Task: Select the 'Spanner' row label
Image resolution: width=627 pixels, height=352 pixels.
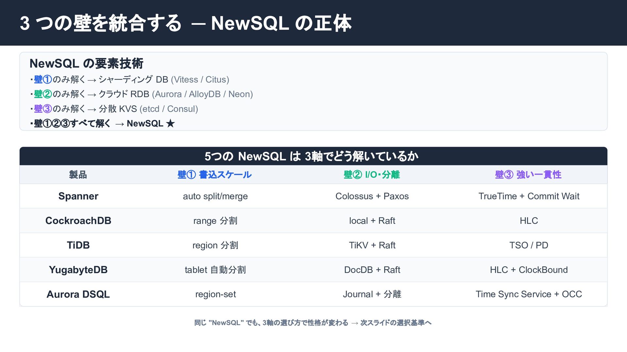Action: tap(78, 196)
